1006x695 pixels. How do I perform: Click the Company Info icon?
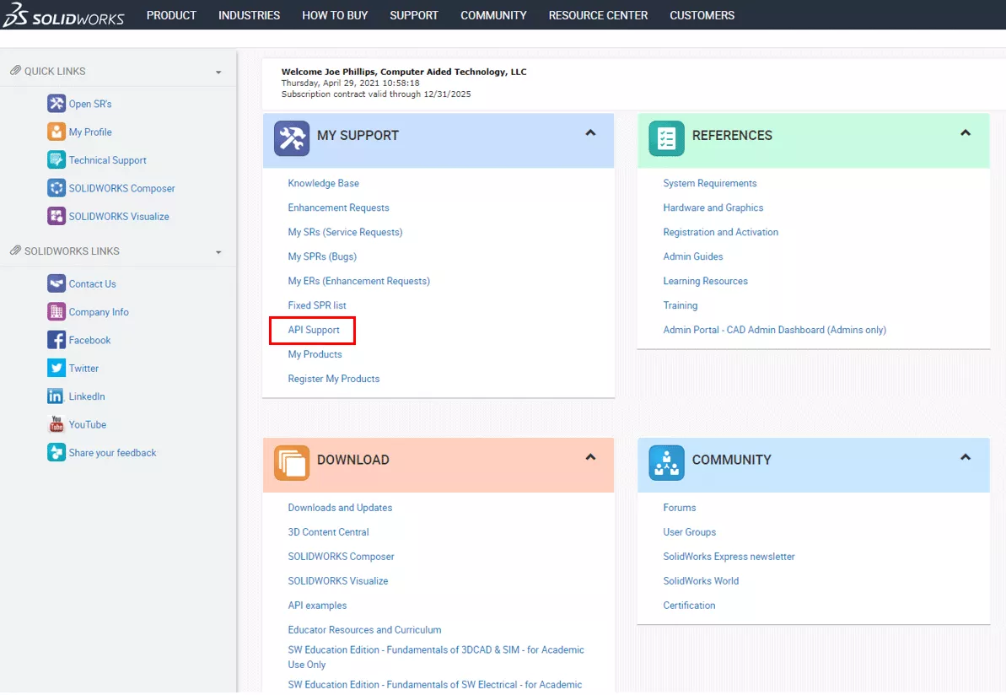tap(56, 311)
